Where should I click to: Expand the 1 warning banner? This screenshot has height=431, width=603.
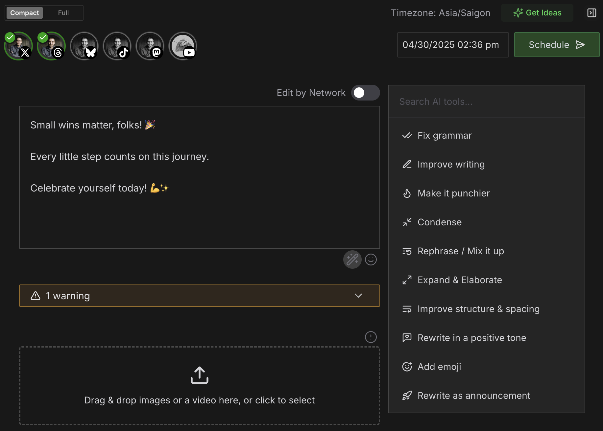click(x=358, y=296)
